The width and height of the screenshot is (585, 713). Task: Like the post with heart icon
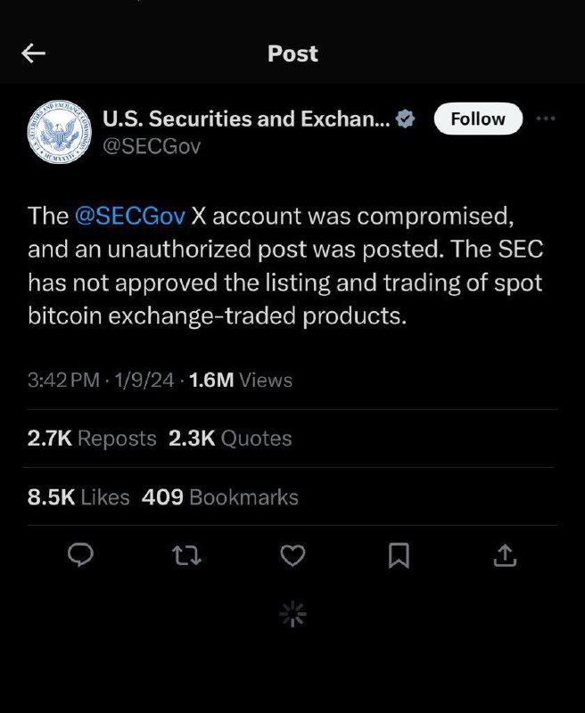(292, 555)
